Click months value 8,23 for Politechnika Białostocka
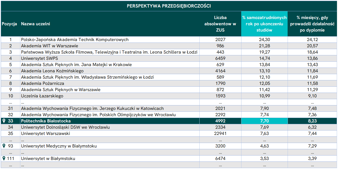This screenshot has width=338, height=169. click(x=312, y=121)
